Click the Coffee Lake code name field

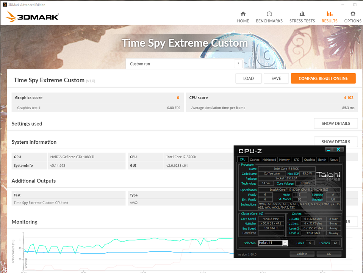(x=272, y=174)
